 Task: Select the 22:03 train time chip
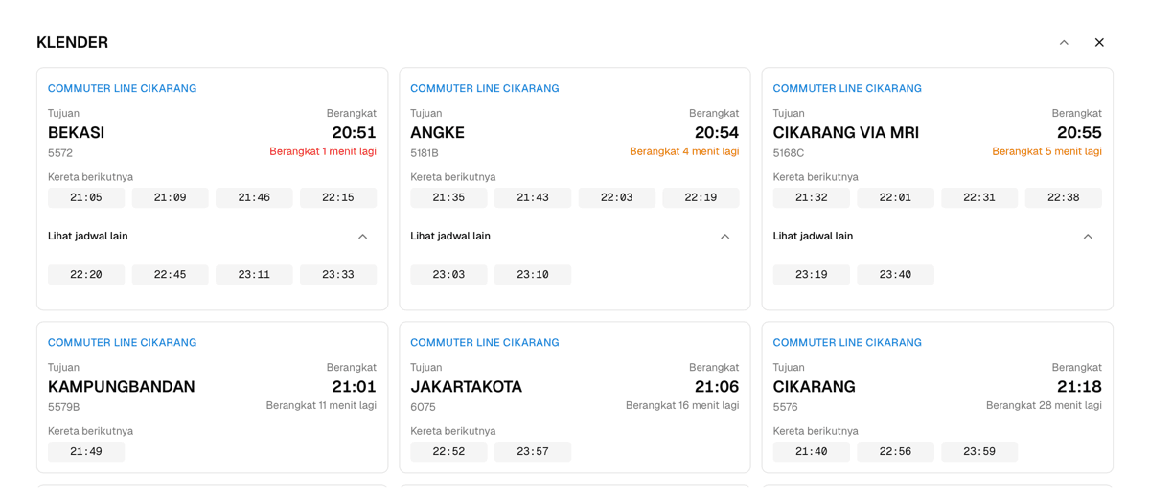[x=616, y=198]
